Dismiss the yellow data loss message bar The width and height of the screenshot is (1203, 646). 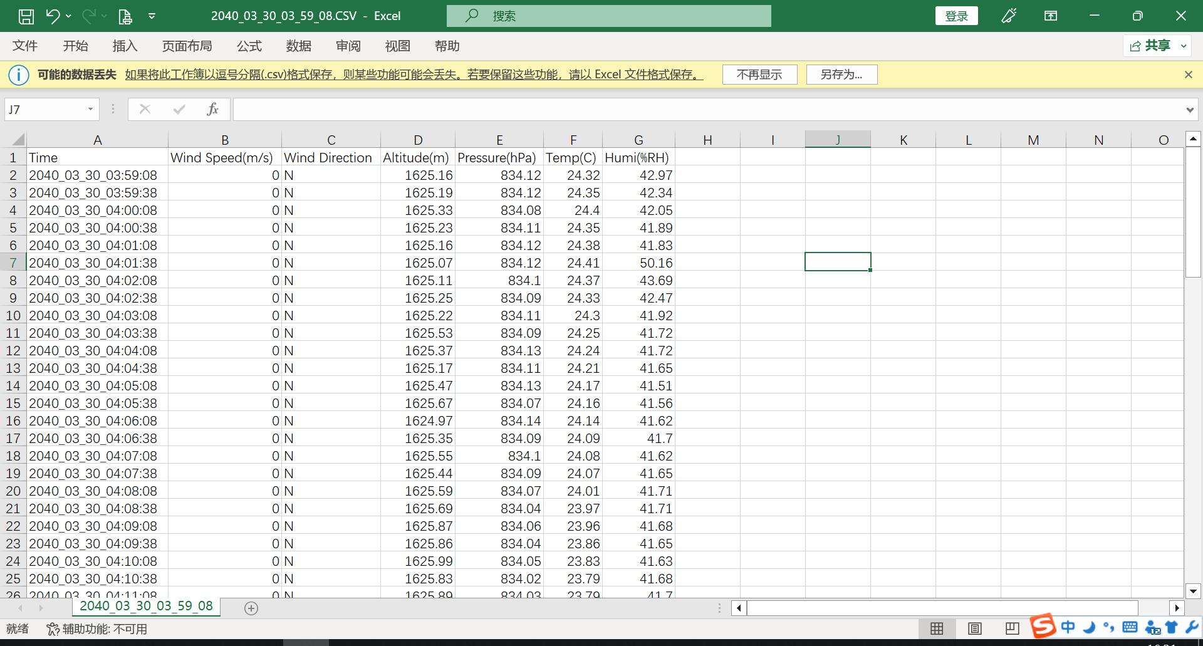pyautogui.click(x=1188, y=75)
